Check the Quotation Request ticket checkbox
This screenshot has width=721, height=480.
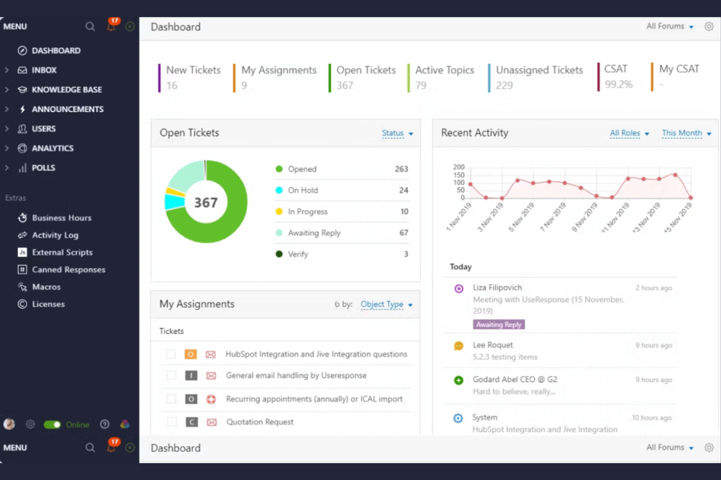point(171,422)
